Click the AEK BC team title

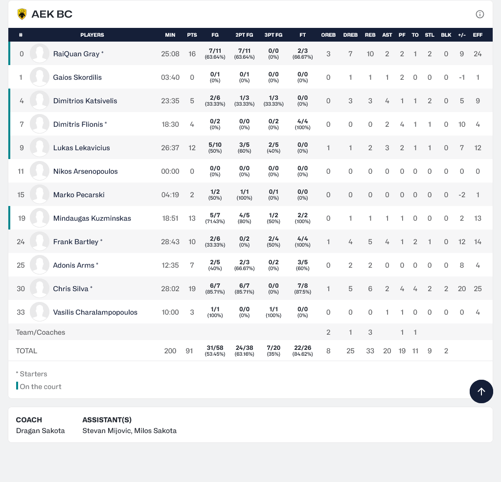(x=52, y=14)
